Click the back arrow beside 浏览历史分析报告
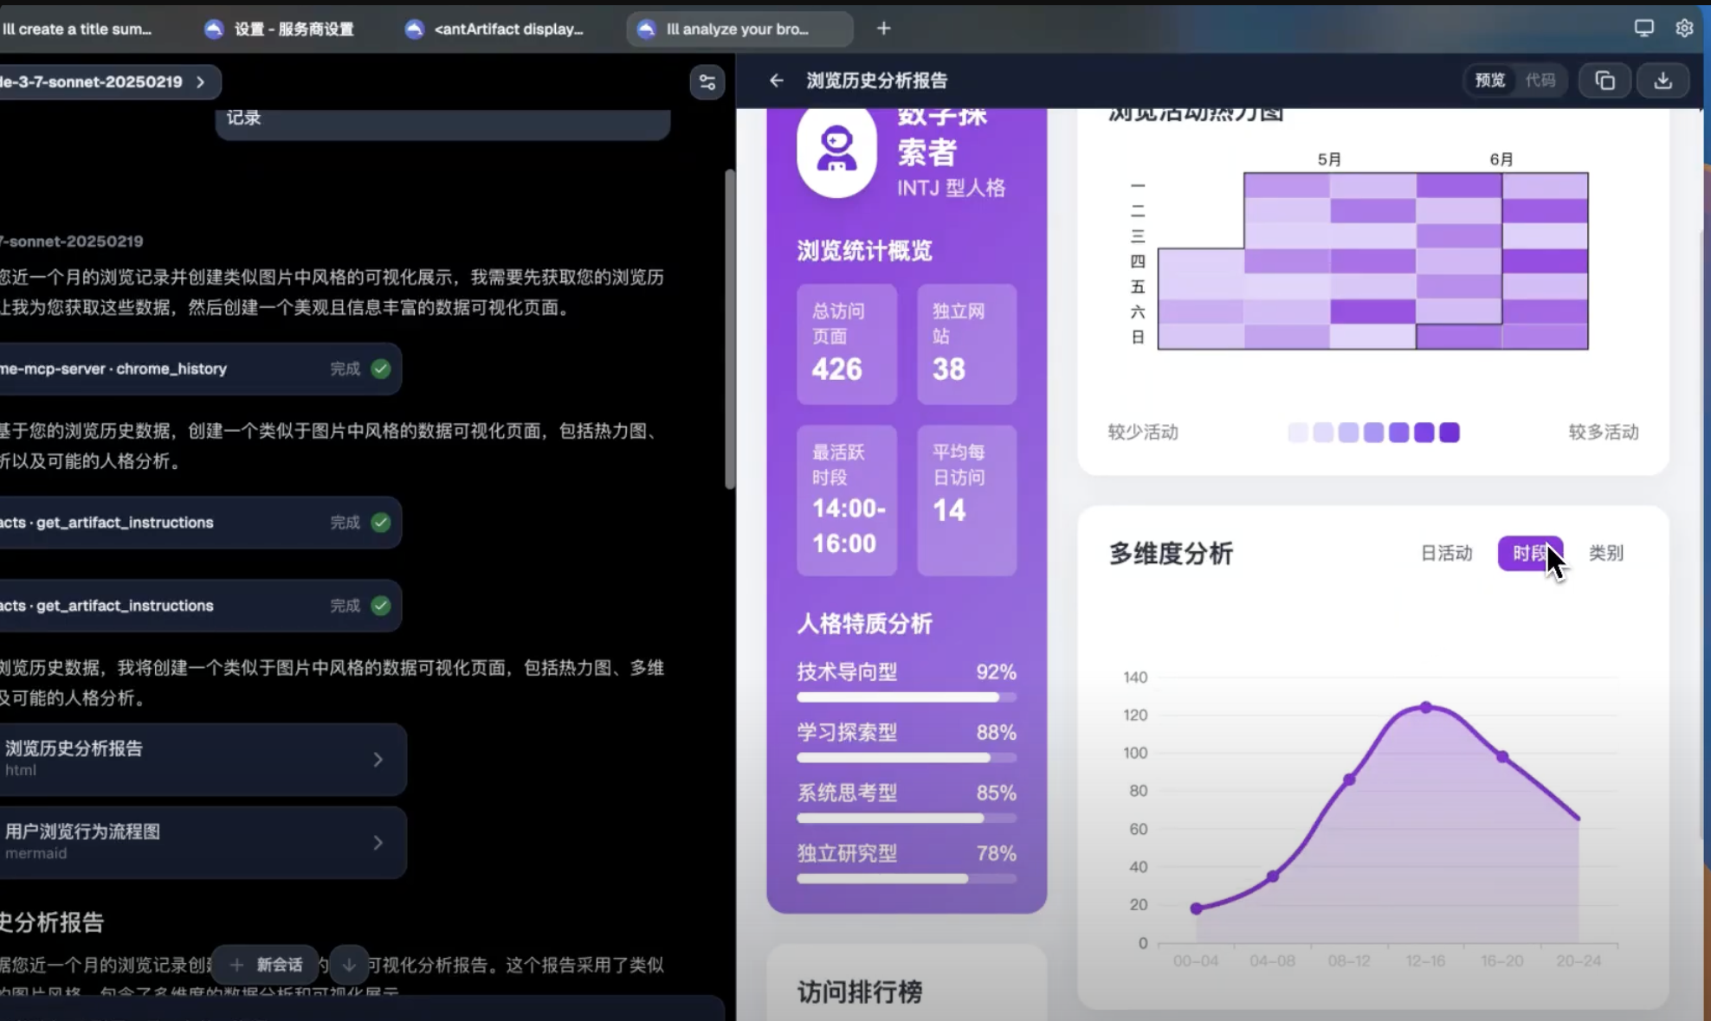This screenshot has width=1711, height=1021. pyautogui.click(x=776, y=80)
